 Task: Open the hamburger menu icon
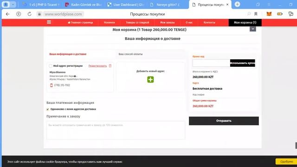[49, 22]
